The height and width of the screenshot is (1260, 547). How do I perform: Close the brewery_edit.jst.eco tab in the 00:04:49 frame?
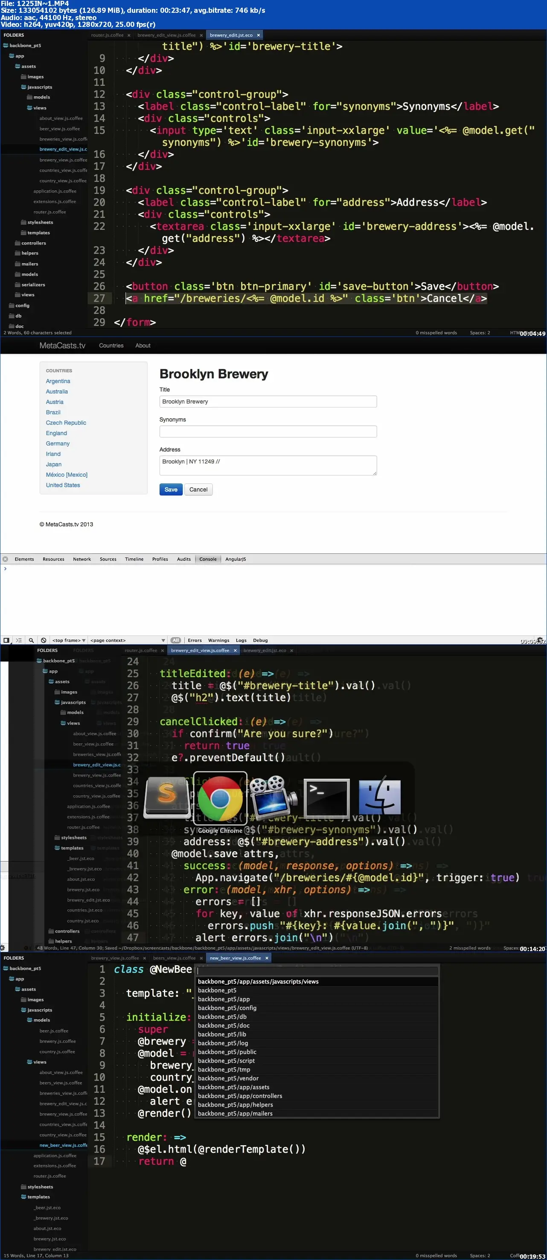tap(258, 35)
